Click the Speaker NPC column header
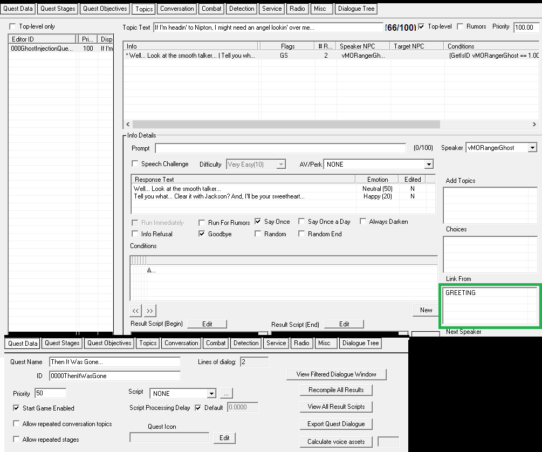 click(362, 46)
